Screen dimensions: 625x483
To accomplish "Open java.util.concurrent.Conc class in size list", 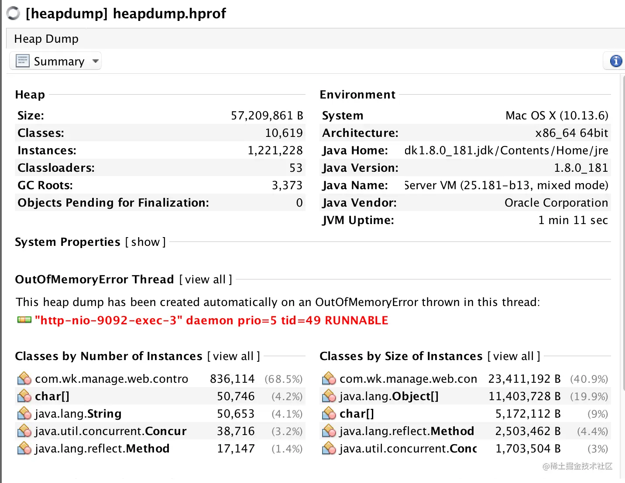I will 408,449.
